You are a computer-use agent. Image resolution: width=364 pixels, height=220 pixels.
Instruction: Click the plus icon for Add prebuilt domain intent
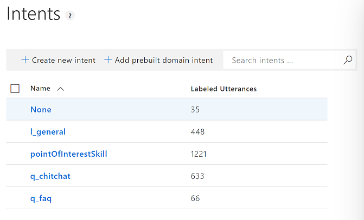(x=108, y=59)
